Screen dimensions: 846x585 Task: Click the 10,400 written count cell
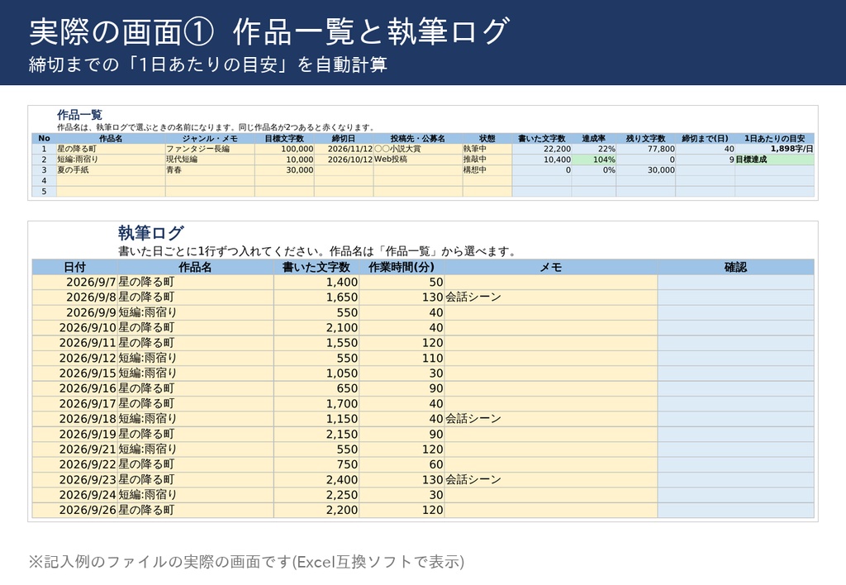coord(542,159)
